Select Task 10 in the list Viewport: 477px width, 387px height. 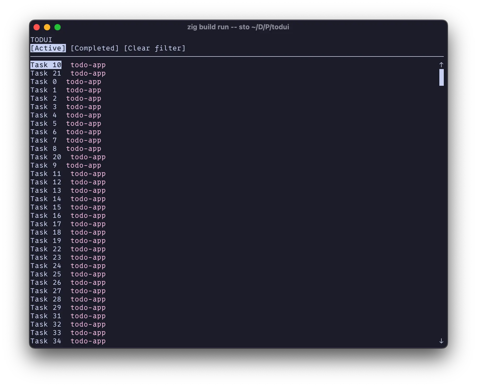click(x=46, y=65)
